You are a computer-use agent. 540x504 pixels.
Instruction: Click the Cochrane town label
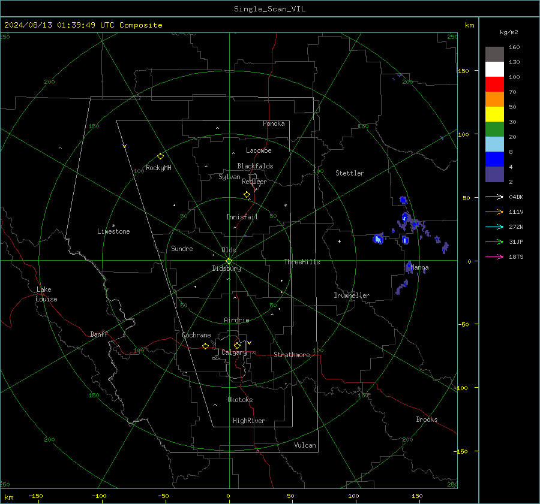click(196, 335)
